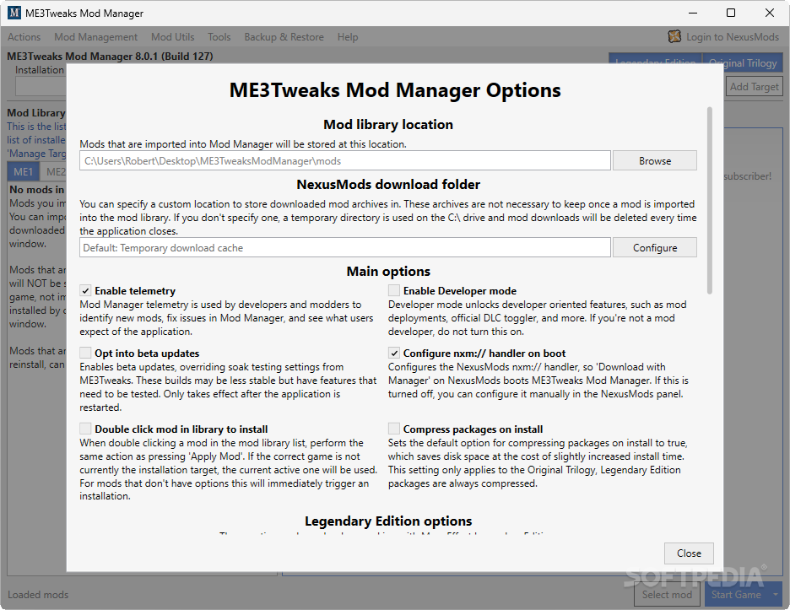Screen dimensions: 790x610
Task: Click the Add Target button
Action: 754,87
